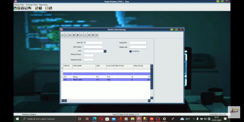244x122 pixels.
Task: Click the Minimal Stock input field
Action: click(x=89, y=55)
